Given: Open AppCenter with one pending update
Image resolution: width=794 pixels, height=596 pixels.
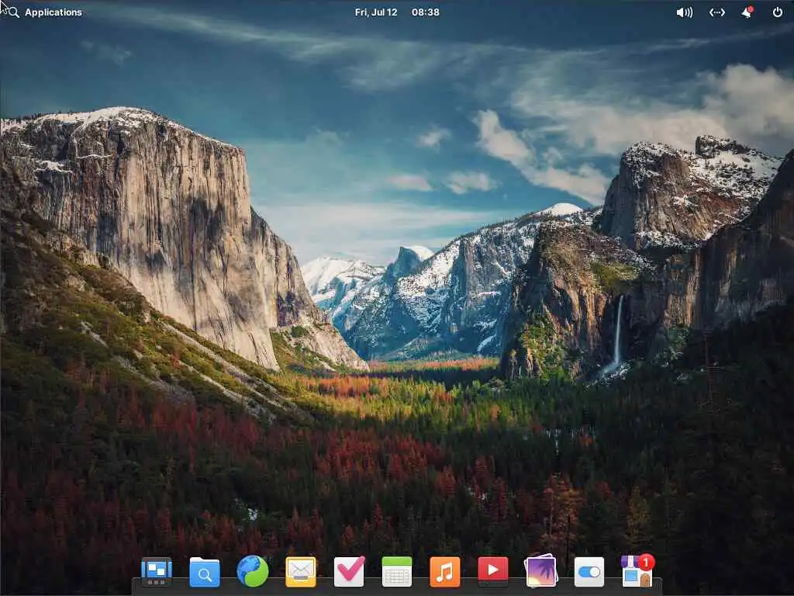Looking at the screenshot, I should (637, 570).
